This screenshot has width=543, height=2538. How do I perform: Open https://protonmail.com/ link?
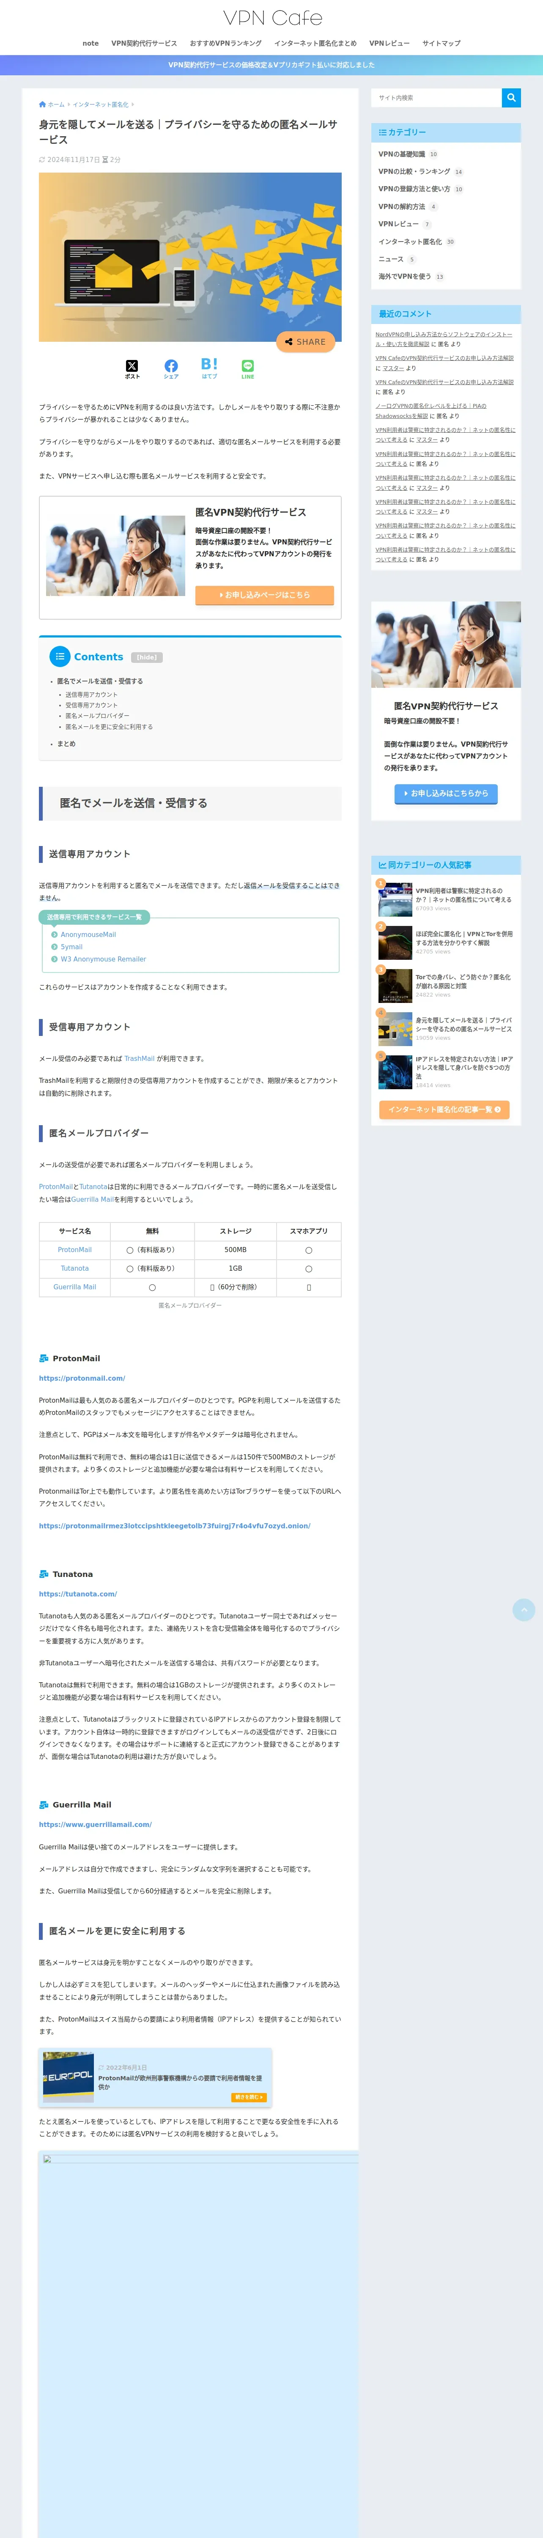pyautogui.click(x=82, y=1379)
